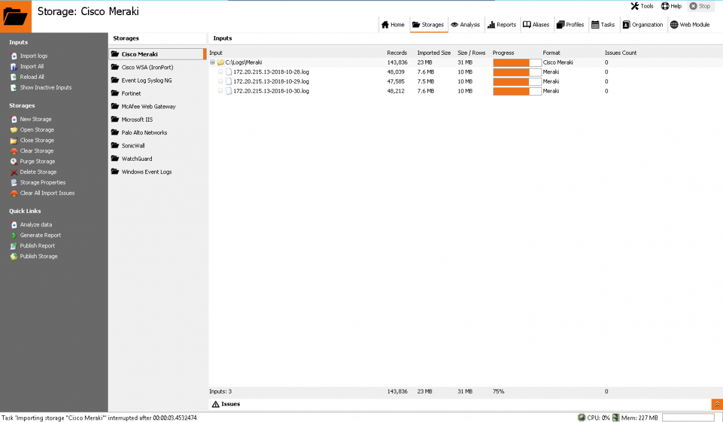Select the Import All icon

(13, 66)
